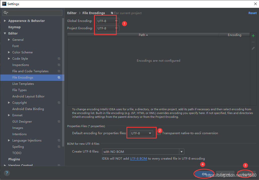Toggle Transparent native-to-ascii conversion checkbox
The image size is (259, 180).
pos(159,133)
